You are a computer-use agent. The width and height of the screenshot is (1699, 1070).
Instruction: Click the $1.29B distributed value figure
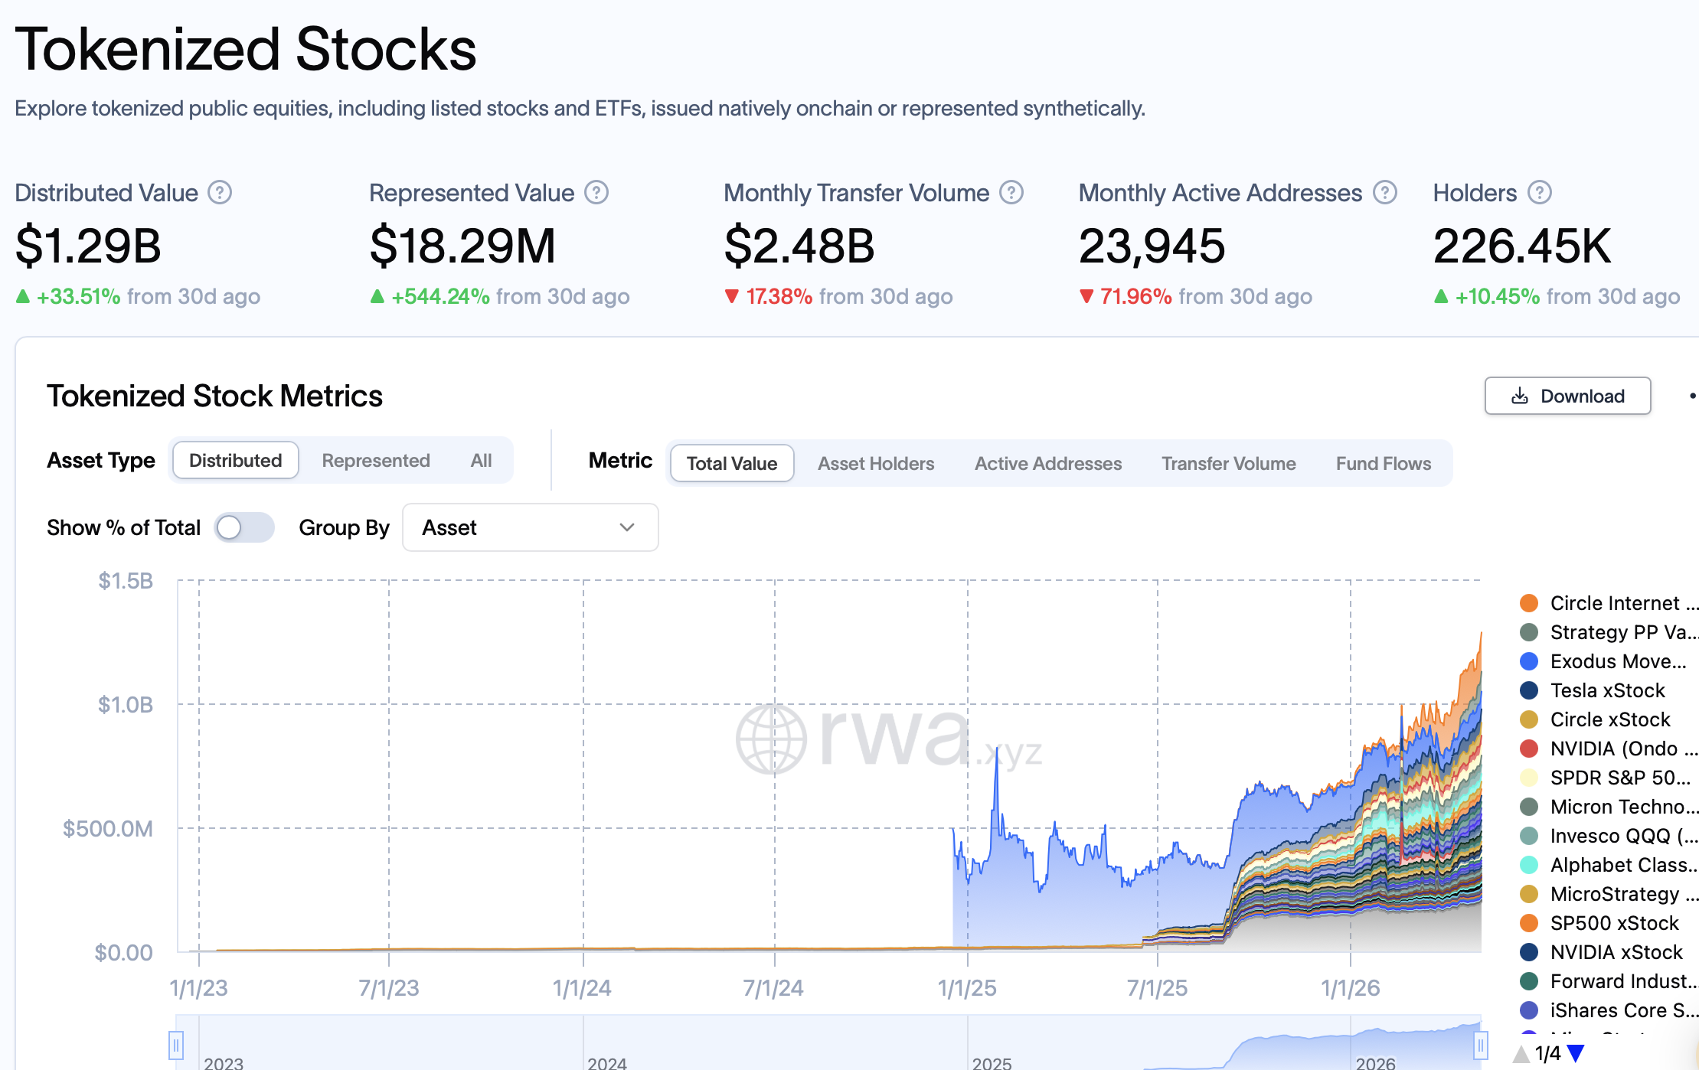point(88,246)
